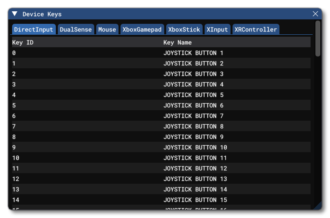Image resolution: width=330 pixels, height=218 pixels.
Task: Select the JOYSTICK BUTTON 9 row
Action: pyautogui.click(x=161, y=137)
